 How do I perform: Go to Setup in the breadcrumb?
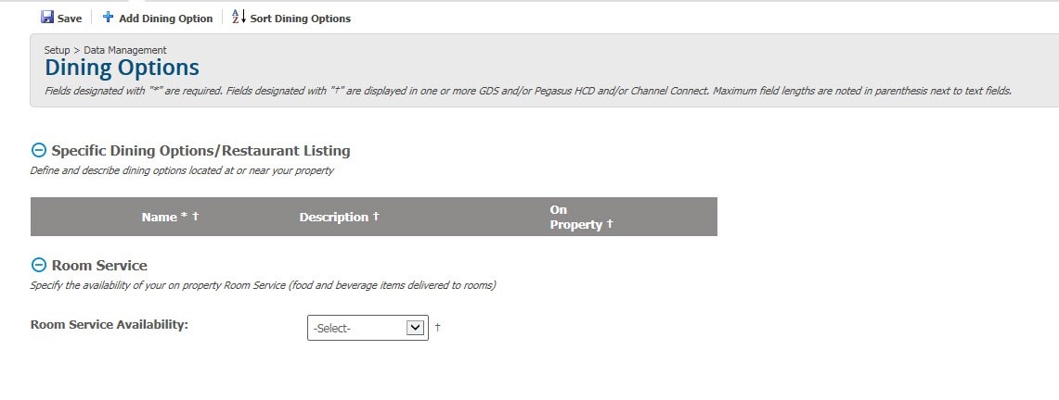pos(58,50)
